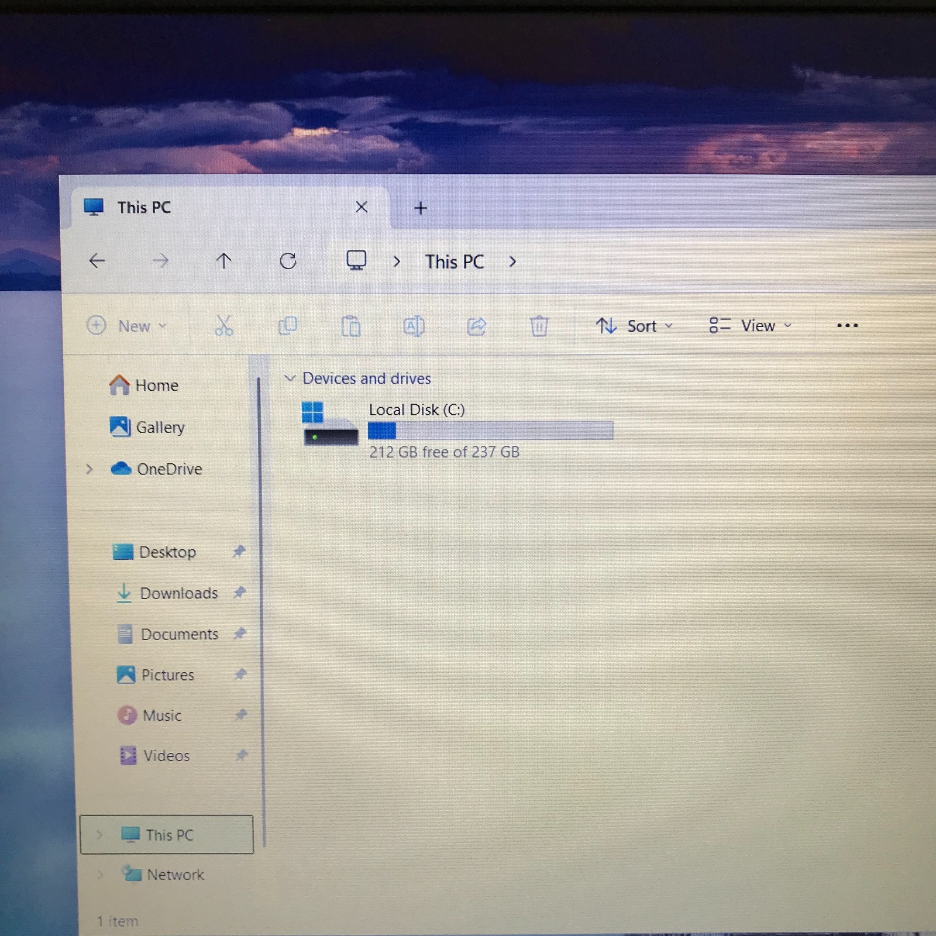Close the This PC tab
Viewport: 936px width, 936px height.
coord(362,207)
